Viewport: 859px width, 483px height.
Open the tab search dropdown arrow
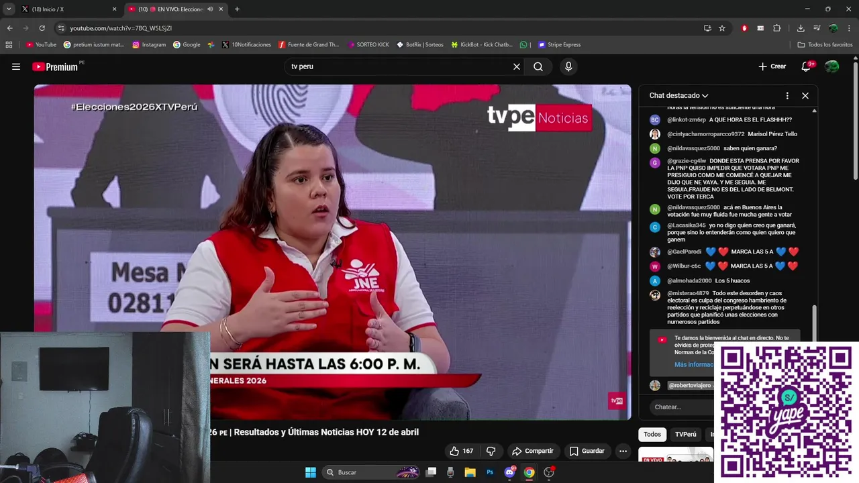[x=9, y=9]
